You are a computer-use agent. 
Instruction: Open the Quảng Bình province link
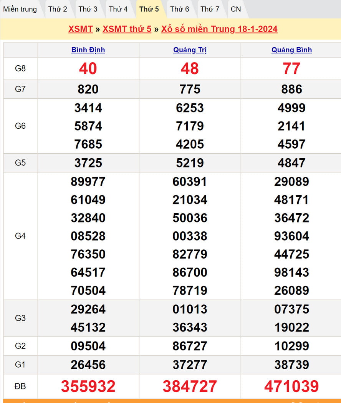[291, 50]
